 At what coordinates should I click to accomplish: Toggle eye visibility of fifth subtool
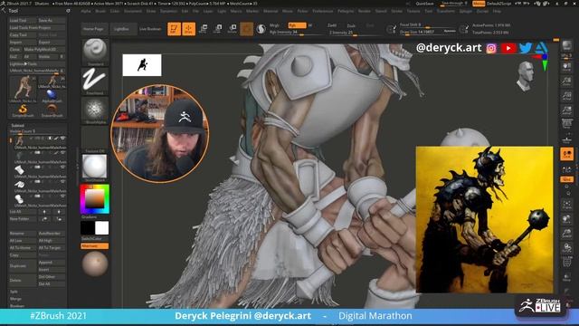tap(63, 196)
